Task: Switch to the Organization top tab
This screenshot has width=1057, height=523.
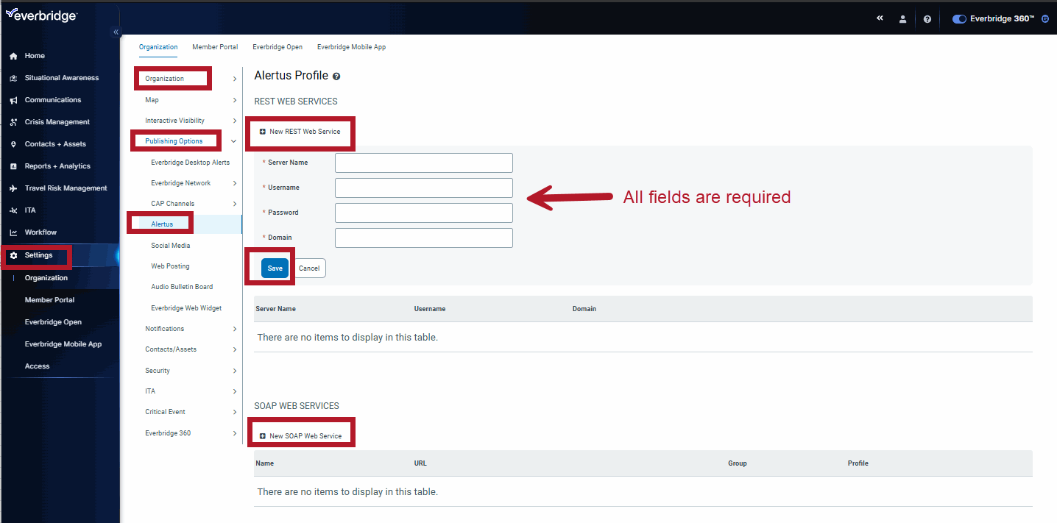Action: (158, 47)
